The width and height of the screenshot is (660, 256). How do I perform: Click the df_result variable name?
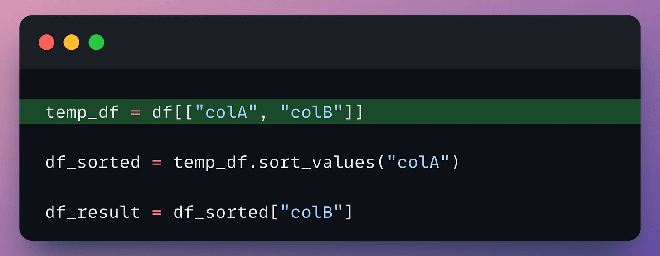[x=92, y=212]
